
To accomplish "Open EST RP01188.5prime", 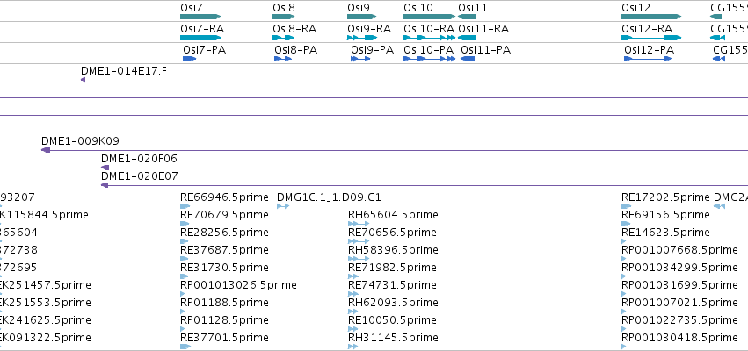I will click(x=225, y=303).
